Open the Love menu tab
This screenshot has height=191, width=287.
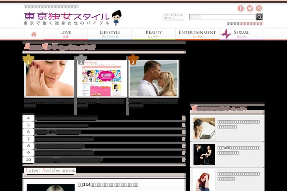[x=66, y=34]
